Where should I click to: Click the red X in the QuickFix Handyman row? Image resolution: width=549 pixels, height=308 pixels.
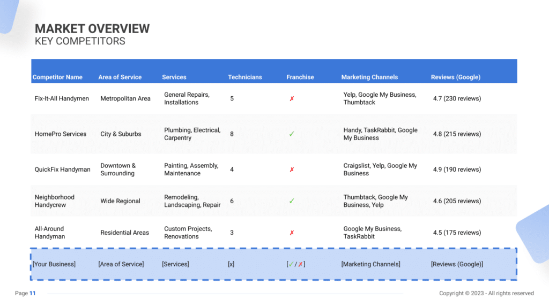click(292, 170)
